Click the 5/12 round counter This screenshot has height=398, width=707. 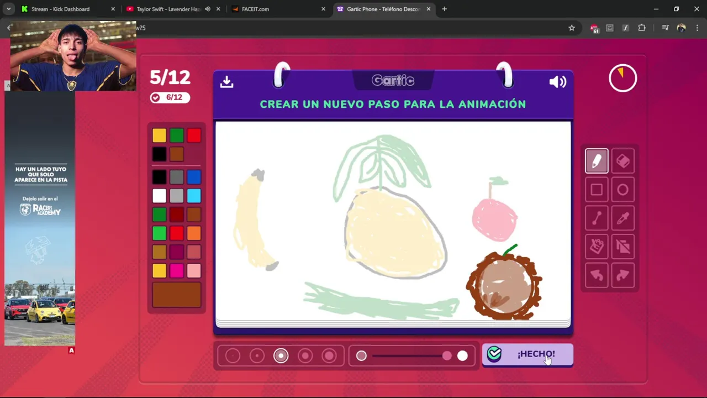click(x=170, y=77)
